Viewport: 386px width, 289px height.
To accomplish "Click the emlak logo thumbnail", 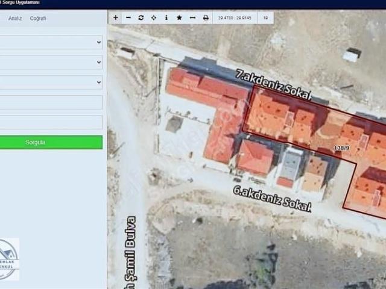I will tap(9, 259).
